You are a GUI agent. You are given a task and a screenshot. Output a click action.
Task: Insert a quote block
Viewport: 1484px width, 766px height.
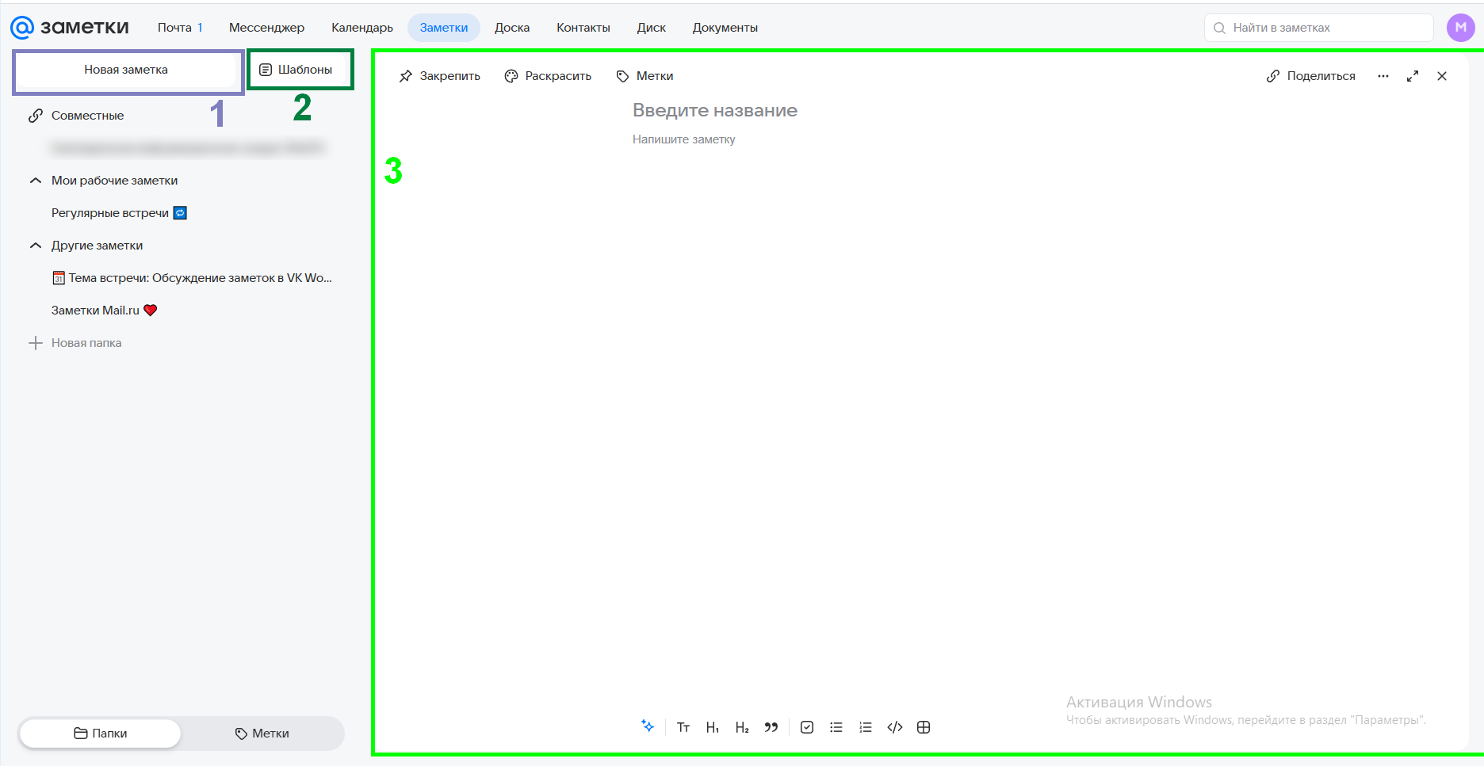point(771,727)
